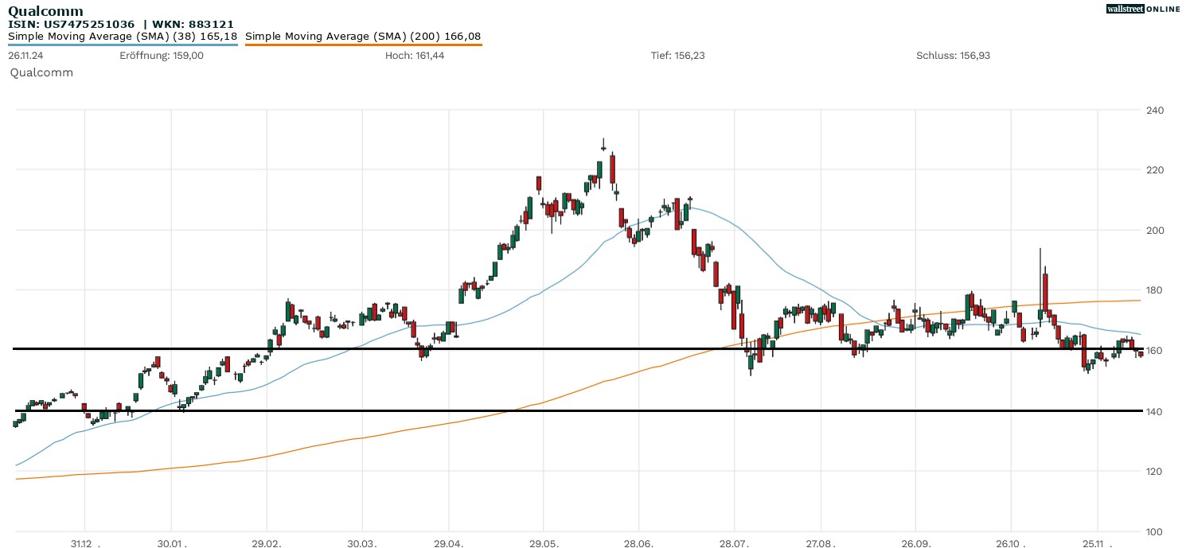
Task: Click the 240 price axis label
Action: (1153, 110)
